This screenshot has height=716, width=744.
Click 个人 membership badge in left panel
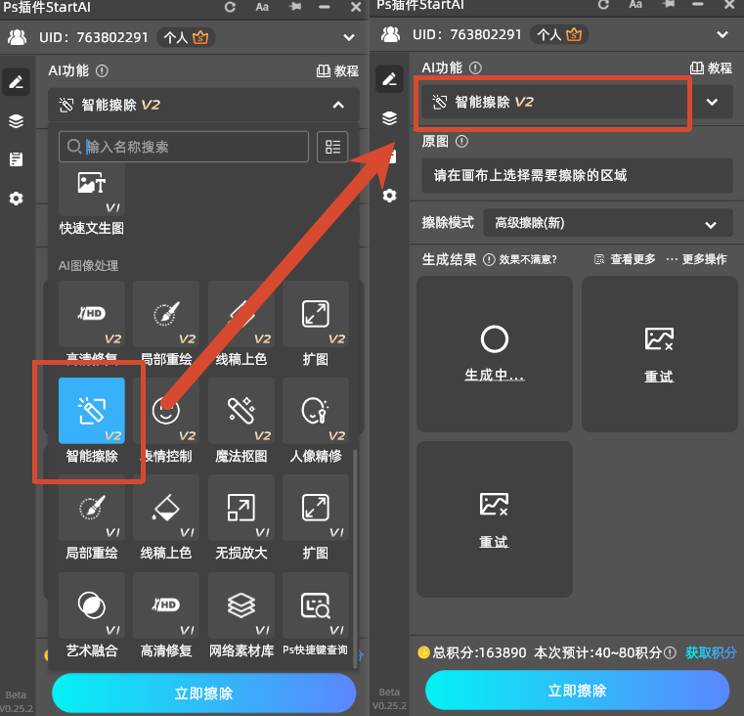pyautogui.click(x=186, y=37)
